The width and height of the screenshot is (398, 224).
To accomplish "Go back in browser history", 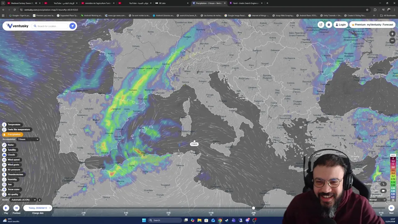I will pyautogui.click(x=3, y=10).
